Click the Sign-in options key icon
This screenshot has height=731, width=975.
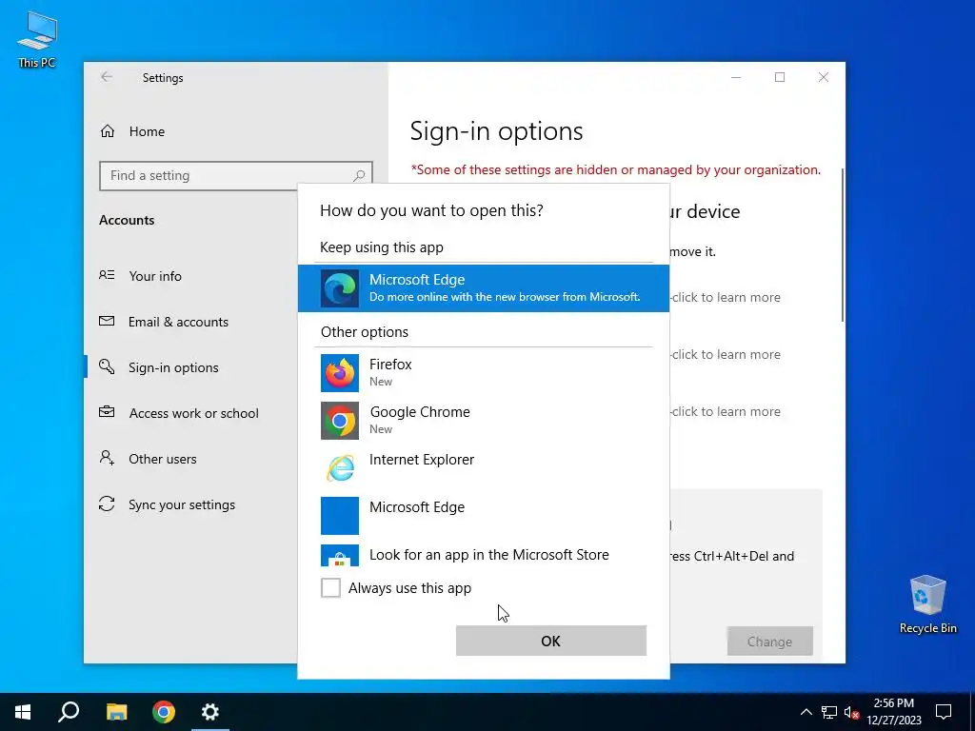(x=107, y=366)
